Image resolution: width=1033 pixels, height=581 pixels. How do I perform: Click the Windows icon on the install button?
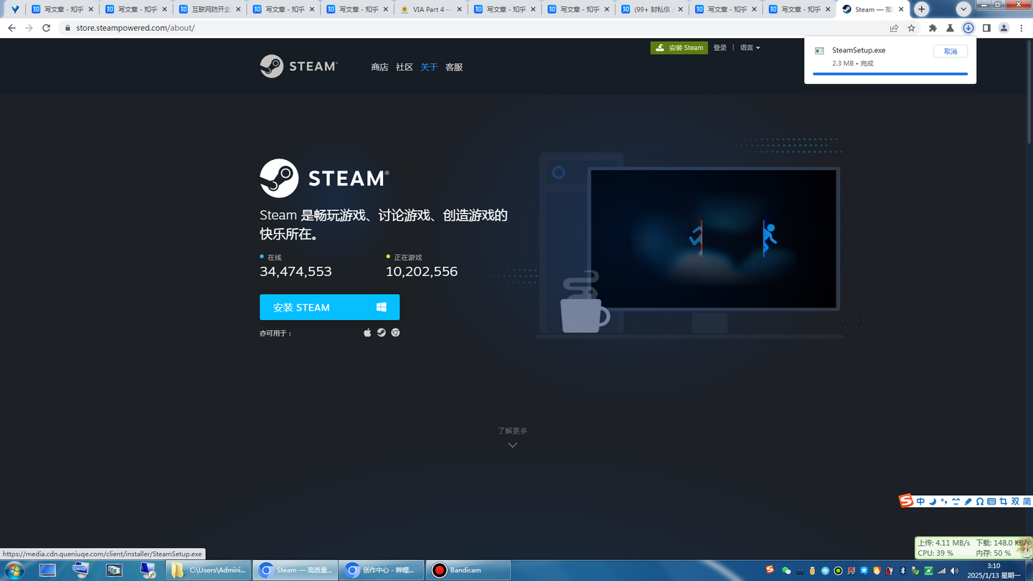381,307
